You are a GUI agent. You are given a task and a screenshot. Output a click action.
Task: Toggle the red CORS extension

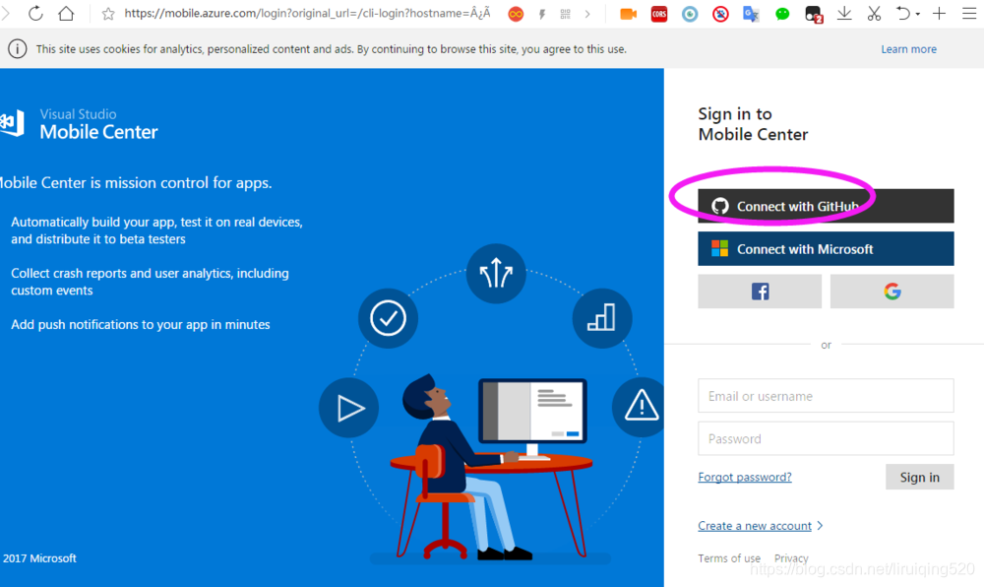click(659, 14)
